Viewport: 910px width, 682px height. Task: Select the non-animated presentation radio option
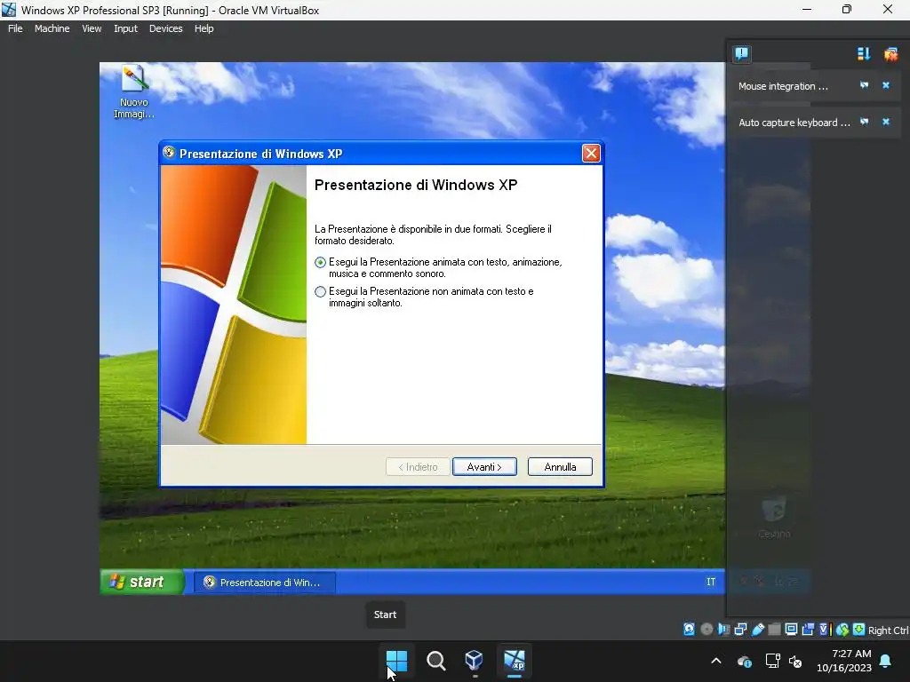click(x=320, y=291)
